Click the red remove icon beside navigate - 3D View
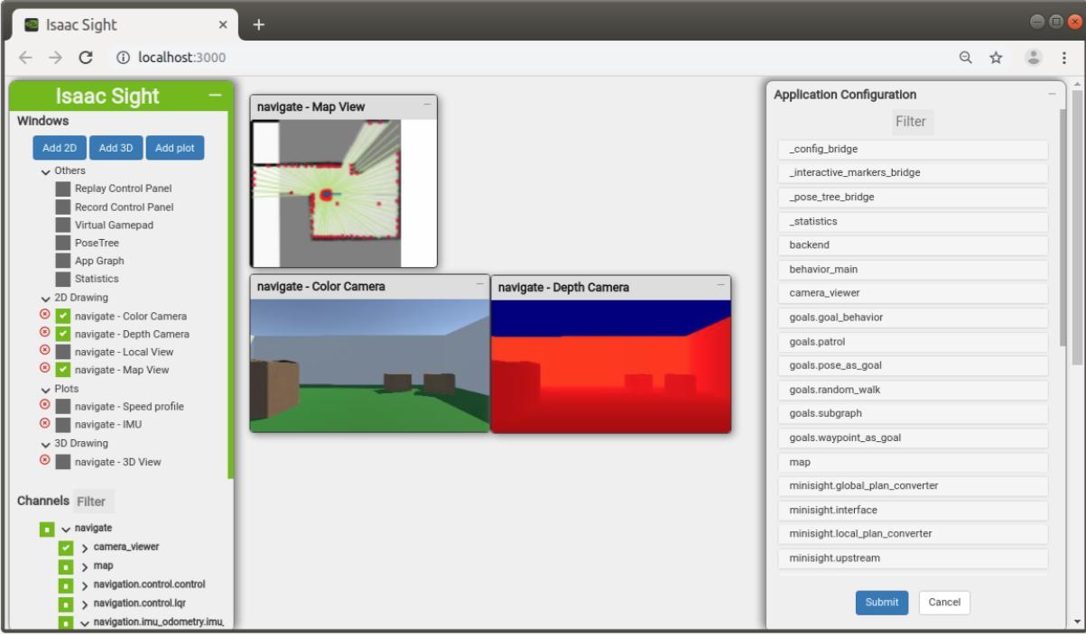 point(43,461)
